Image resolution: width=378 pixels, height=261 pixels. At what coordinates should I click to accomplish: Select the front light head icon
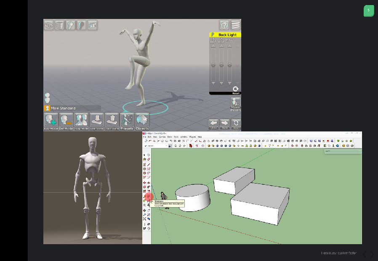70,25
